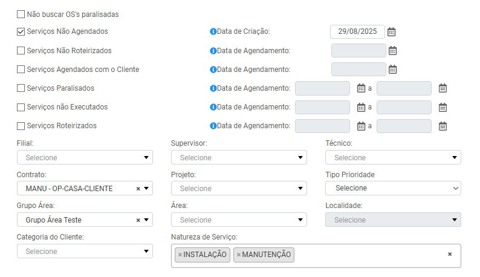Expand the Categoria do Cliente dropdown

pos(85,251)
